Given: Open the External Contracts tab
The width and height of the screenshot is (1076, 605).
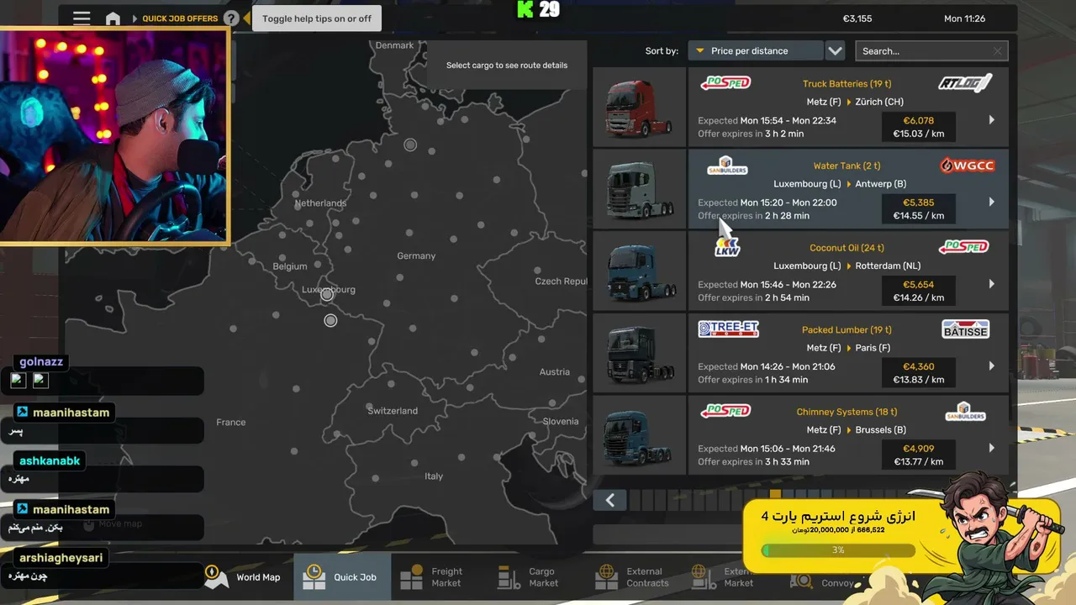Looking at the screenshot, I should 635,577.
